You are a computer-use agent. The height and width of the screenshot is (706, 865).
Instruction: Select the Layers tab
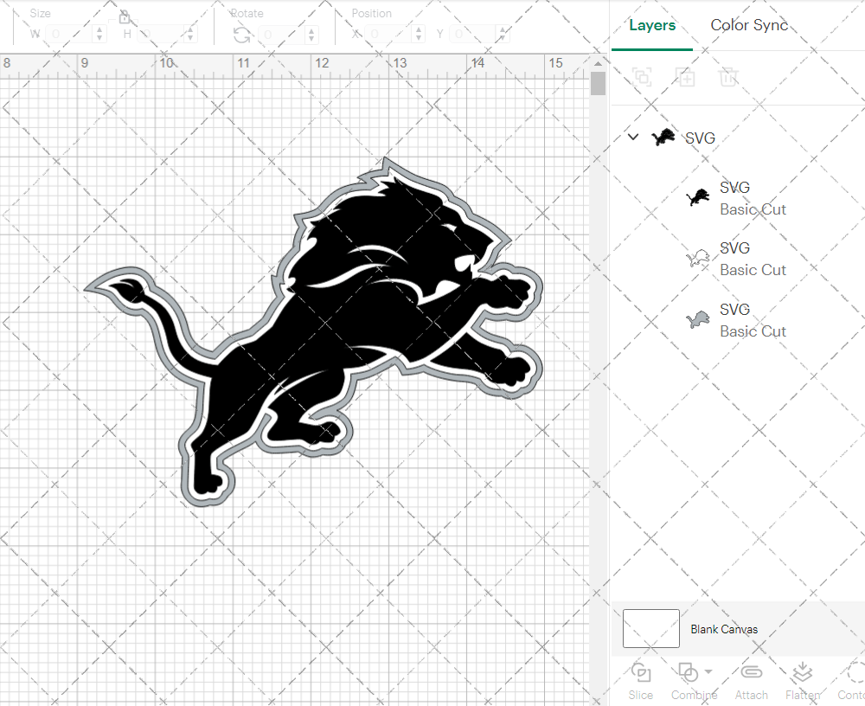pos(652,25)
